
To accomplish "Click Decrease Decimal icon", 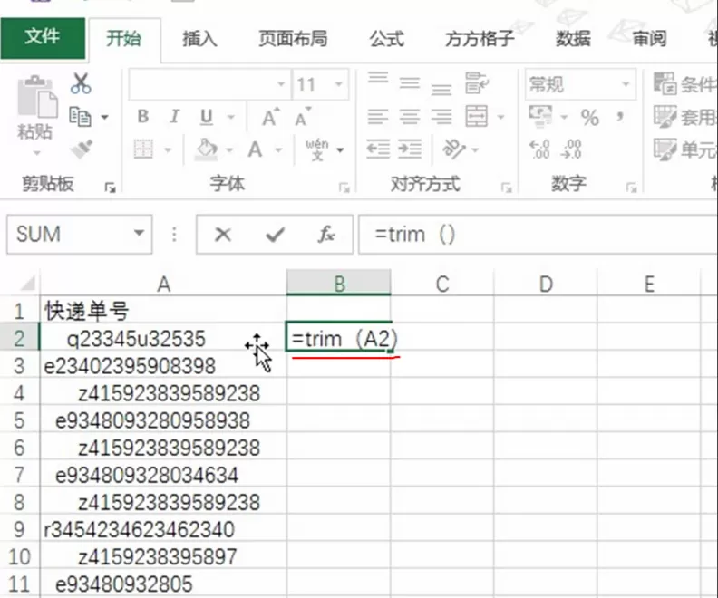I will coord(571,149).
